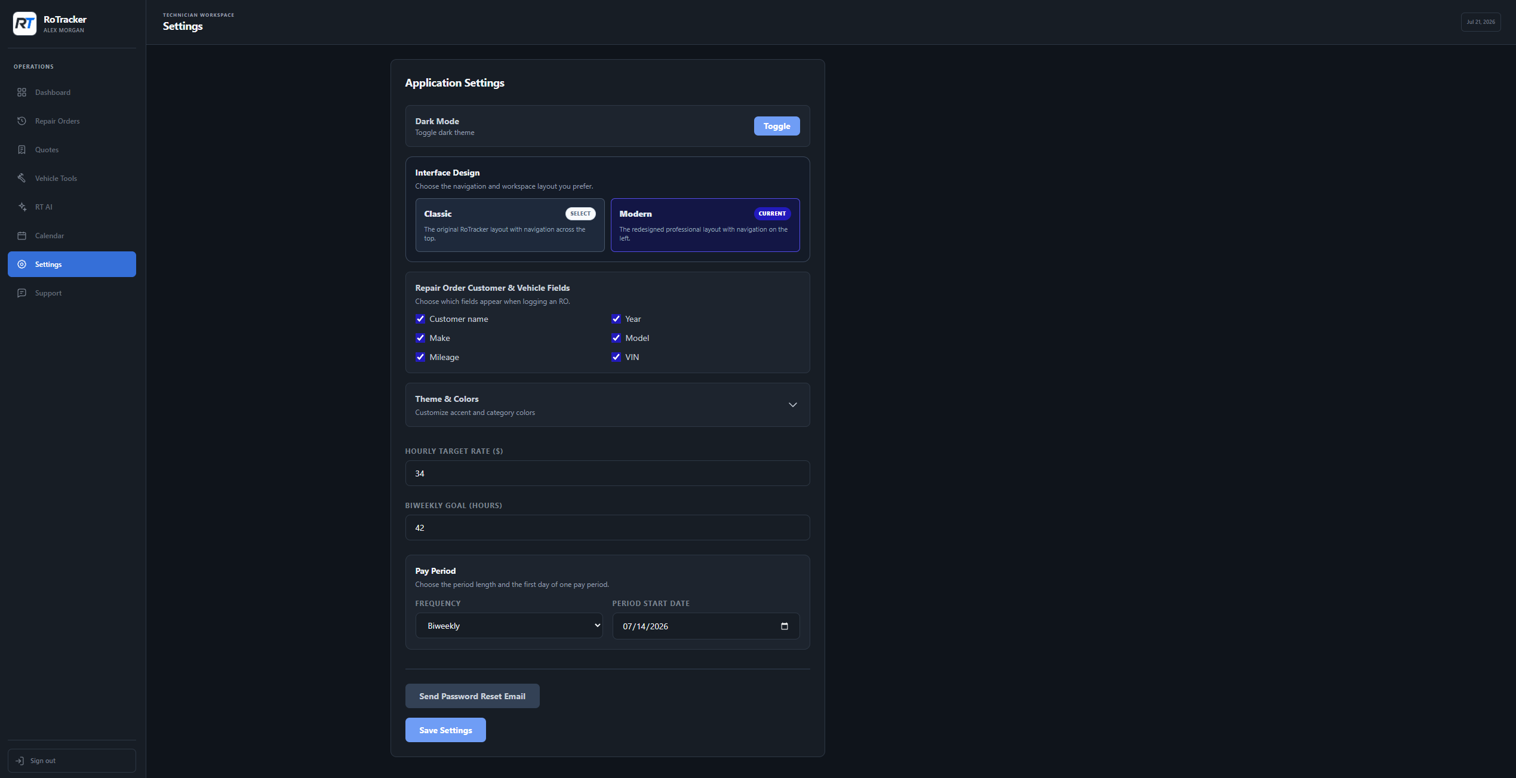Open the RT AI page
Screen dimensions: 1516x778
tap(72, 207)
